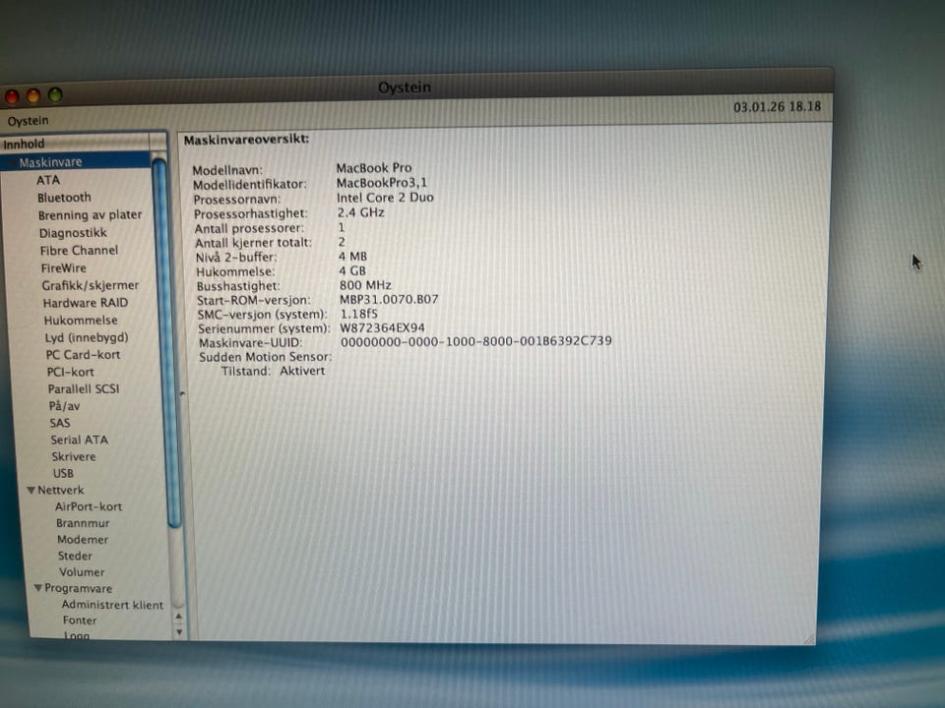Select Grafikk/skjermer in sidebar

[90, 285]
